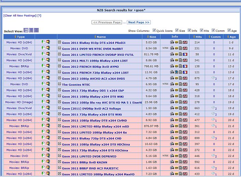Sort results by Size column header
The height and width of the screenshot is (177, 241).
[x=151, y=37]
